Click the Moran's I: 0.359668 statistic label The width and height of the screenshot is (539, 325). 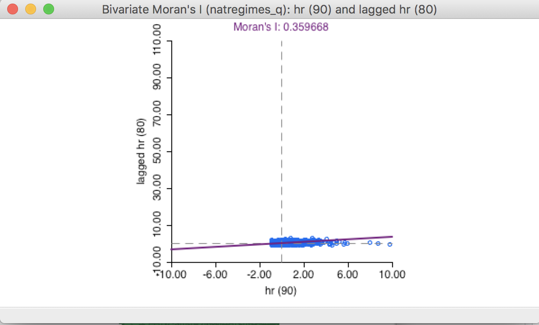(279, 27)
